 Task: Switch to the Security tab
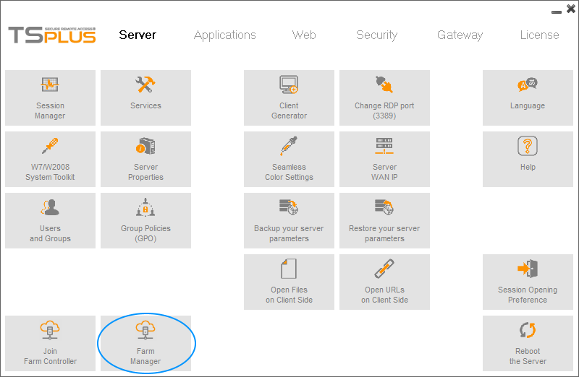376,35
